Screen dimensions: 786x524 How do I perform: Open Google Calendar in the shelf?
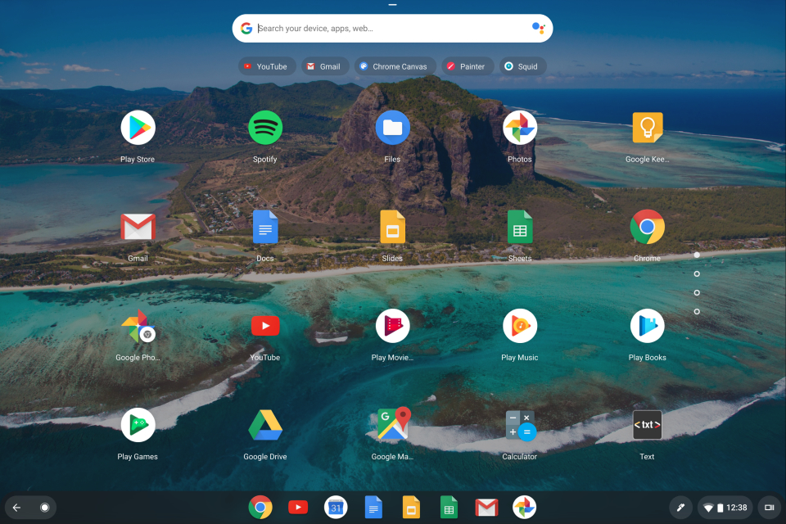point(336,508)
